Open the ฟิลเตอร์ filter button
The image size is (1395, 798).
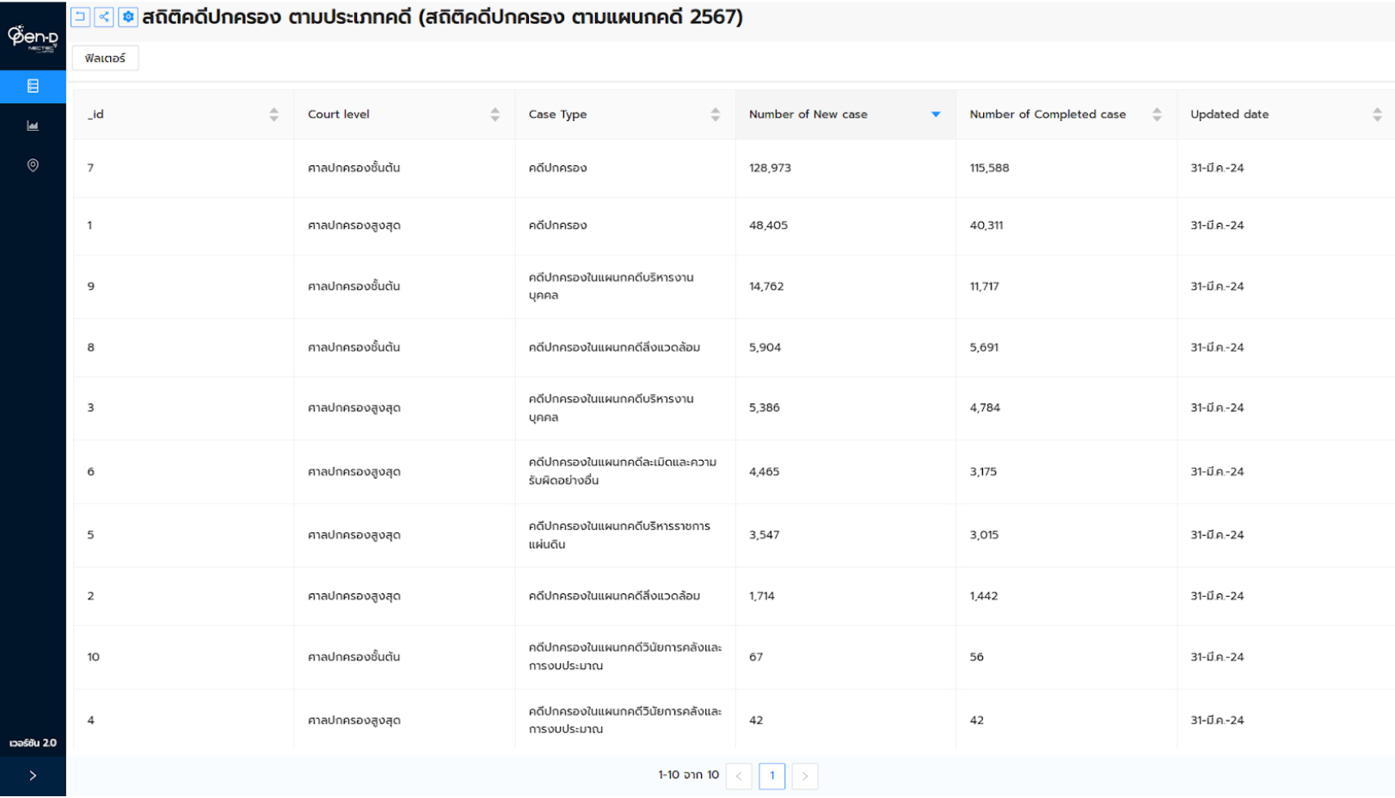click(x=105, y=58)
